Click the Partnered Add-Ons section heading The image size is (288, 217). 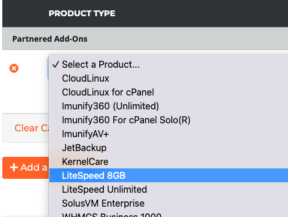[50, 39]
